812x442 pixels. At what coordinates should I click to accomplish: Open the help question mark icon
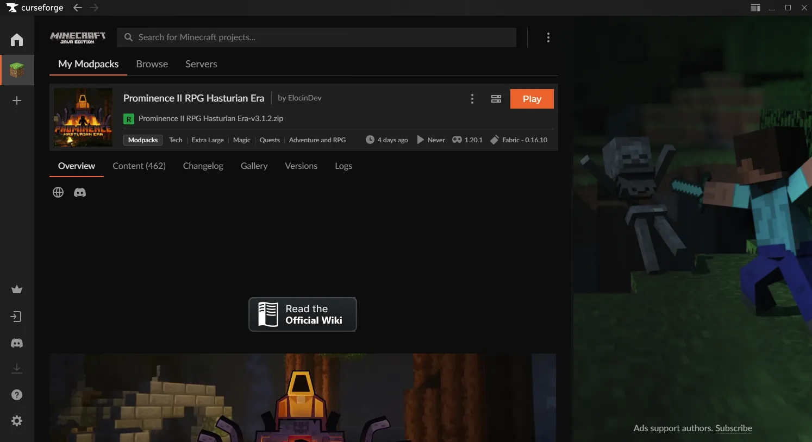coord(16,395)
